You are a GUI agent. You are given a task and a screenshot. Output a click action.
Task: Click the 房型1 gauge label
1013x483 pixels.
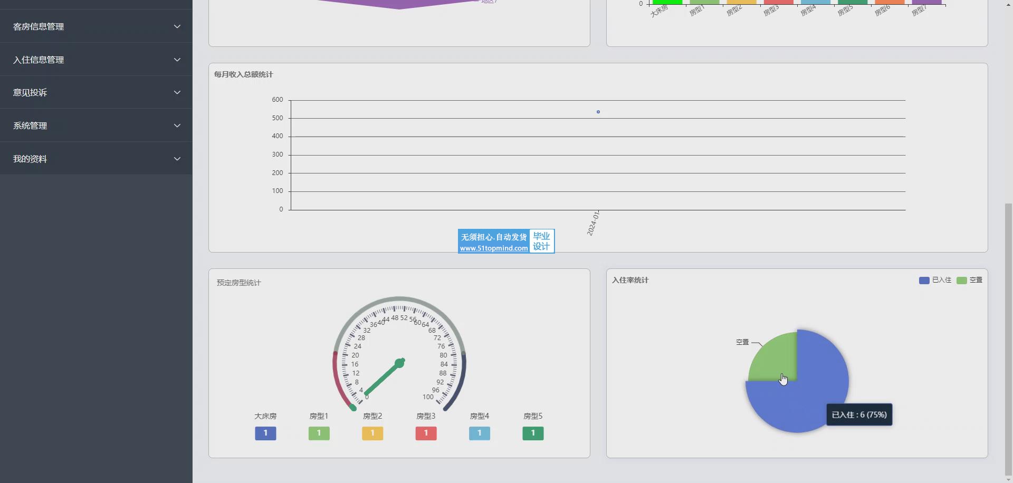[319, 416]
